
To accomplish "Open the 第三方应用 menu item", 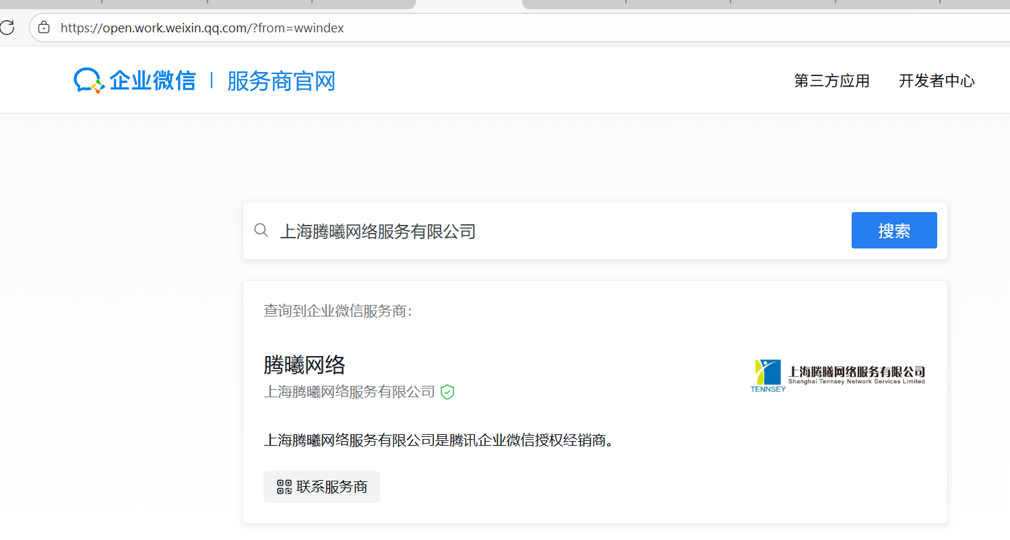I will [x=831, y=81].
